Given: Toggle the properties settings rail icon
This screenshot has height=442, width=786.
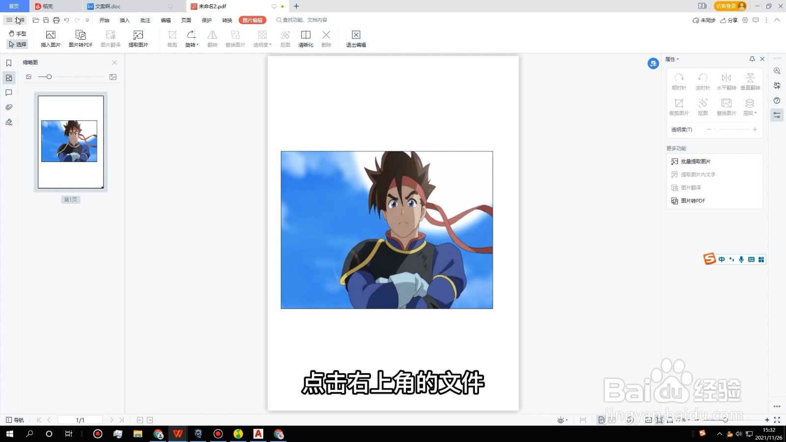Looking at the screenshot, I should tap(777, 115).
